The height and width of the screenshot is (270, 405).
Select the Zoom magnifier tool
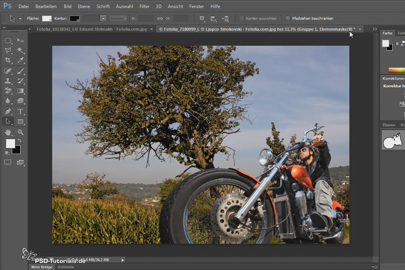[x=20, y=132]
